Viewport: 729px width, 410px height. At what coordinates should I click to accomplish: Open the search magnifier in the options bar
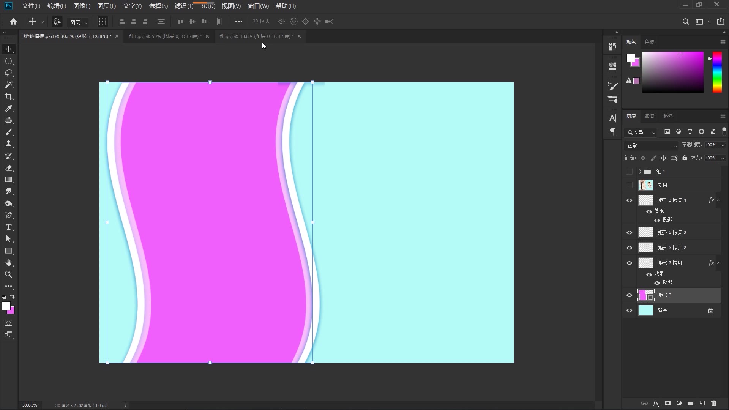pyautogui.click(x=685, y=22)
